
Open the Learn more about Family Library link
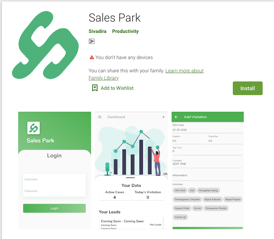[146, 74]
